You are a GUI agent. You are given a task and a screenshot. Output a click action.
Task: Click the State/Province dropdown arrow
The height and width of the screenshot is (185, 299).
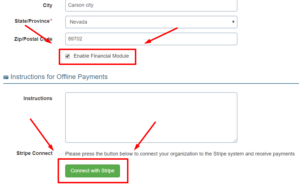click(x=233, y=22)
